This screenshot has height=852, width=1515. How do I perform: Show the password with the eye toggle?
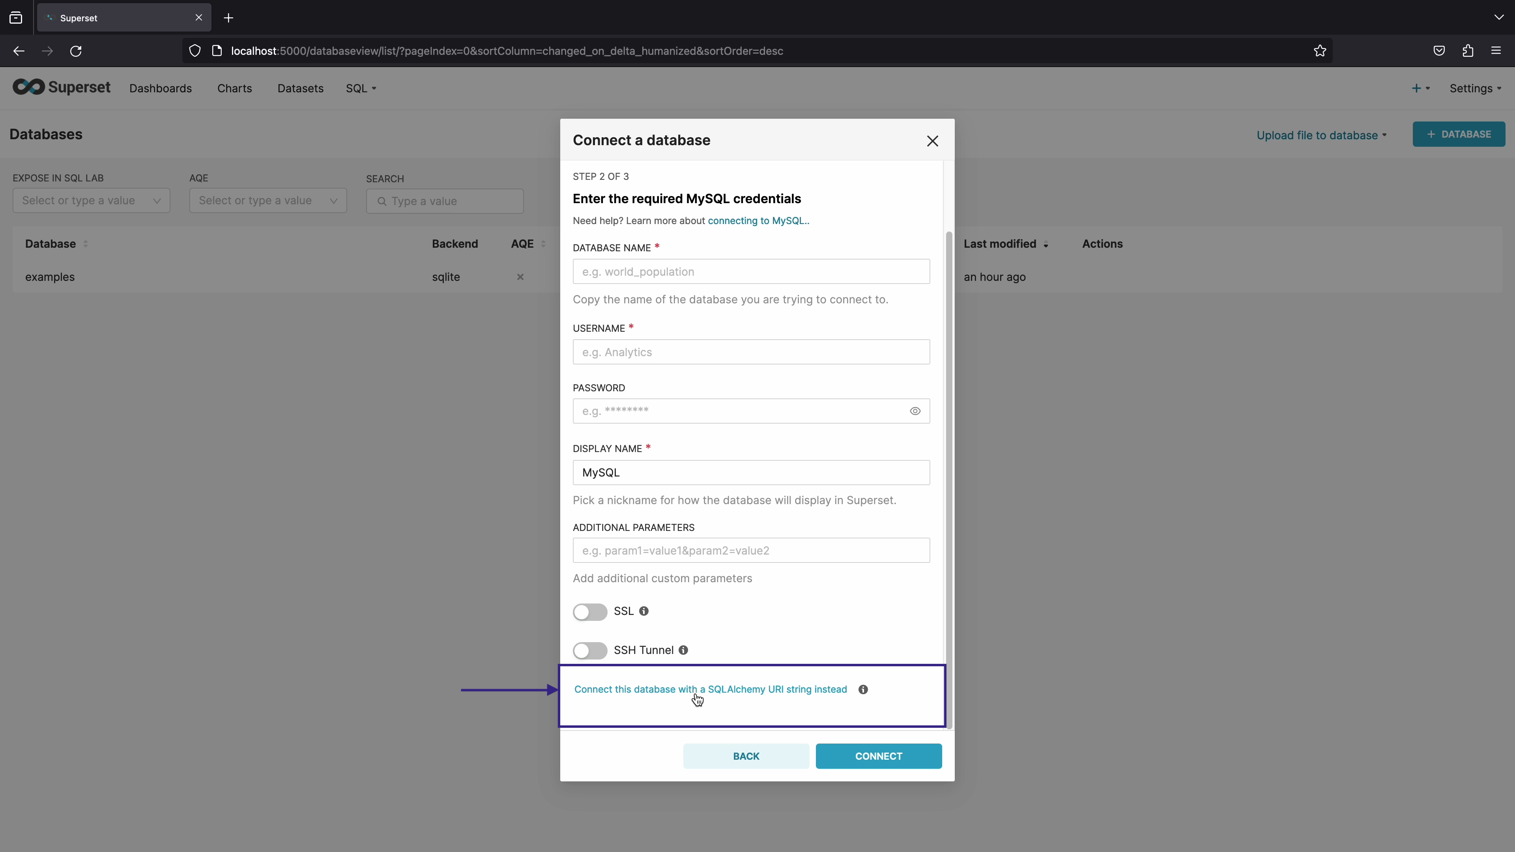coord(915,410)
